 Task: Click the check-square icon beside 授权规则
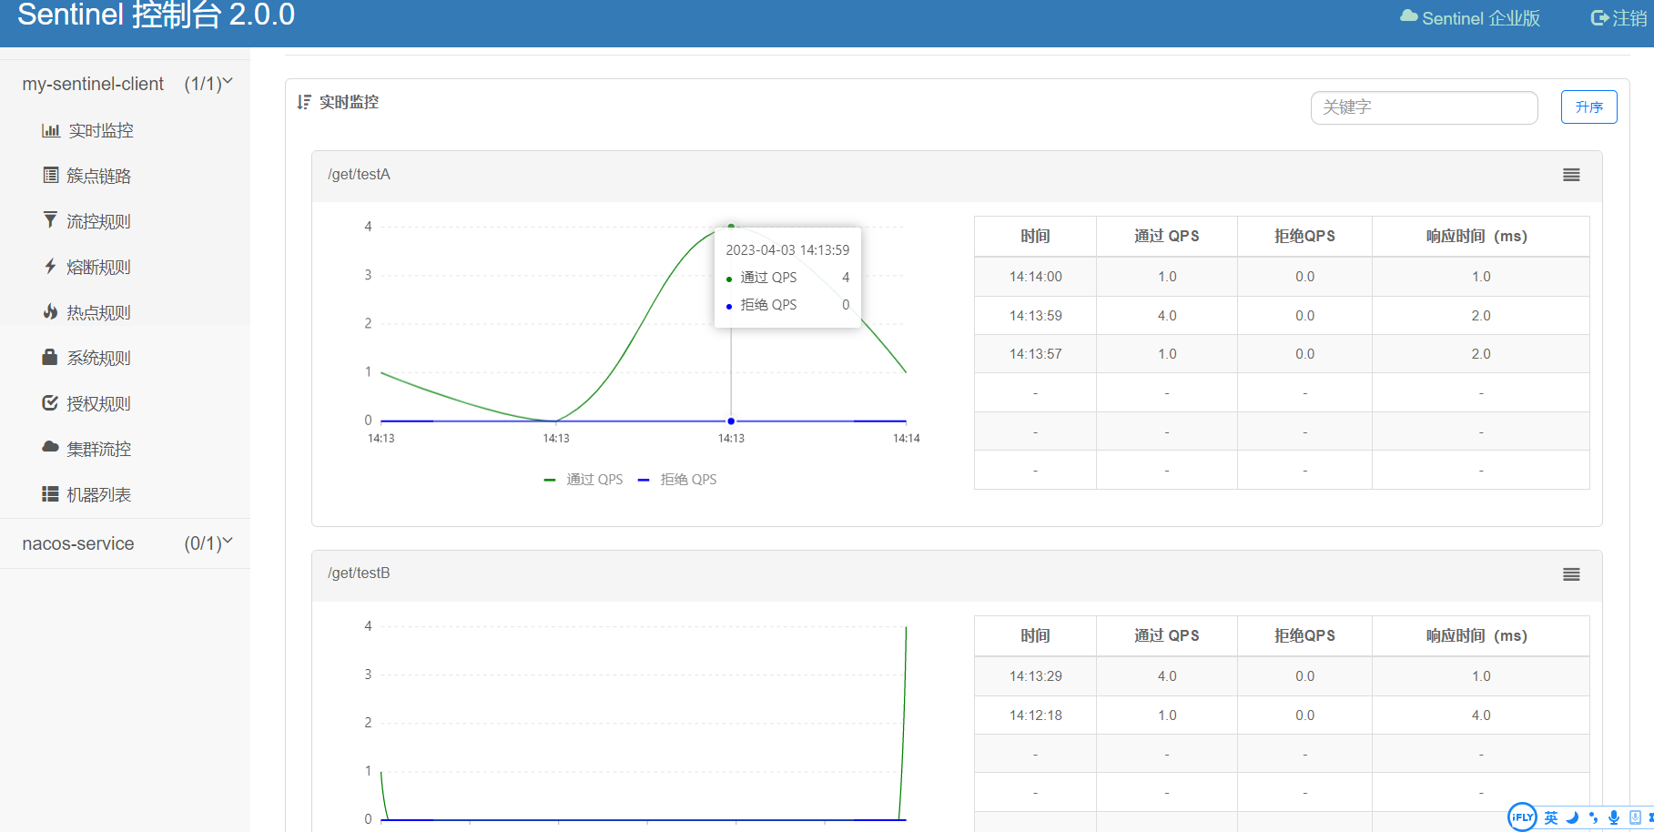(x=50, y=402)
